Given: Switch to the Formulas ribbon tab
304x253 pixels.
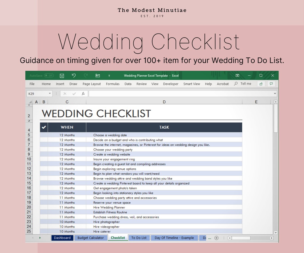Looking at the screenshot, I should (113, 84).
